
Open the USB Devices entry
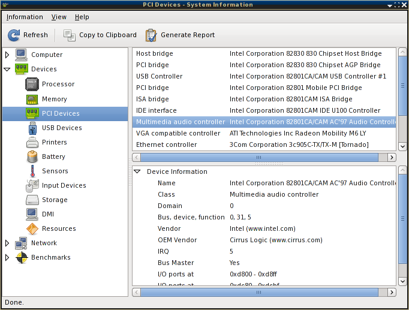point(62,128)
